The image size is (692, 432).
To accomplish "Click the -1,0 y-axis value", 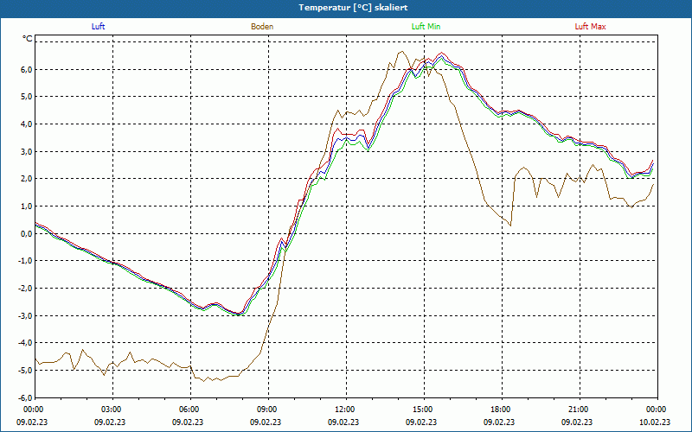I will 24,261.
